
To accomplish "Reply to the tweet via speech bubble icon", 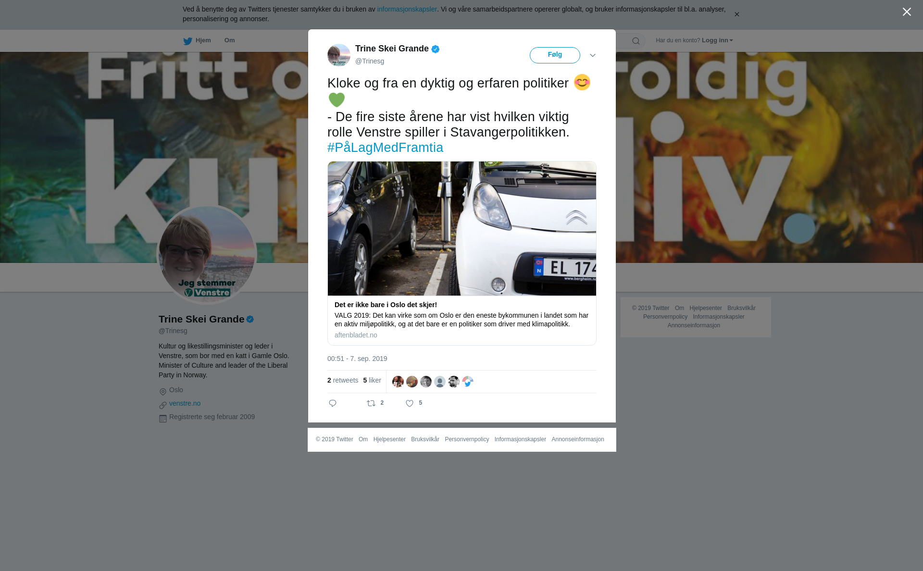I will [333, 403].
